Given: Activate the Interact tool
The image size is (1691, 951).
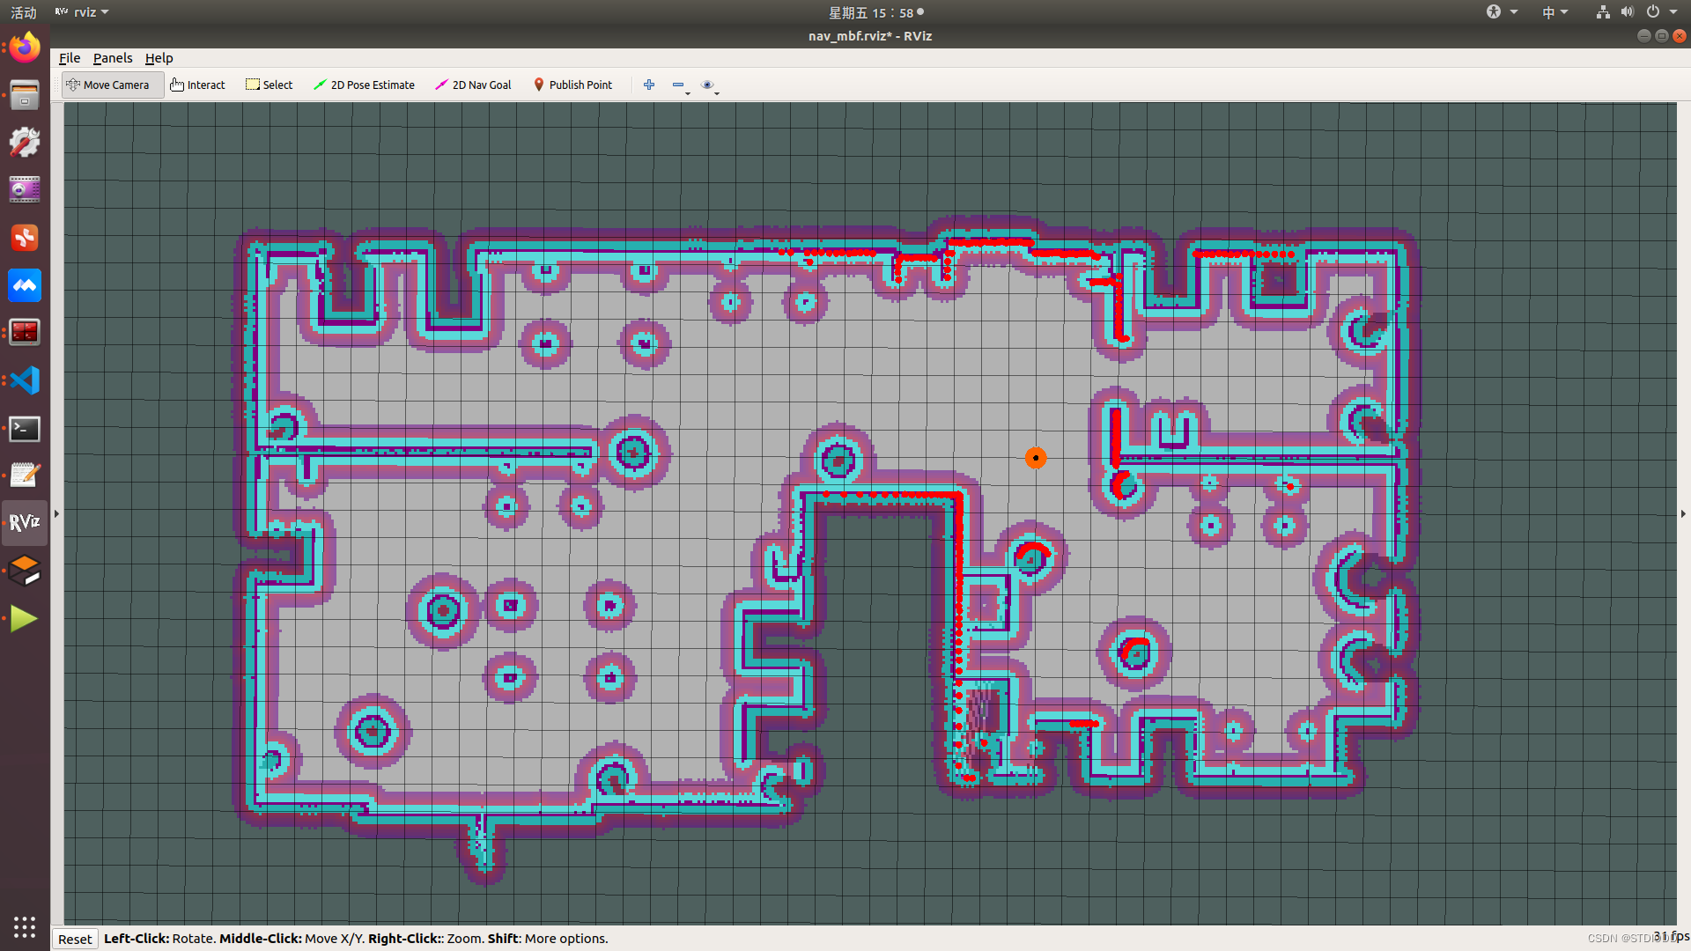Looking at the screenshot, I should coord(198,85).
